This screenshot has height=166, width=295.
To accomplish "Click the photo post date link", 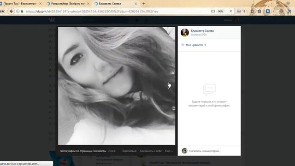I will 199,35.
